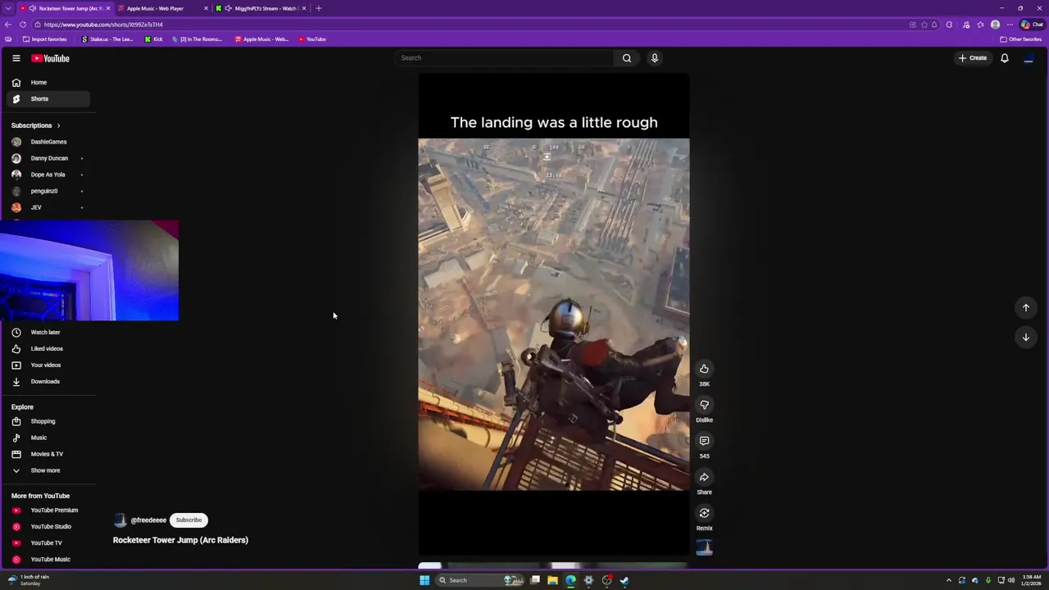Switch to the MiggYnPLYz Stream tab

tap(261, 8)
